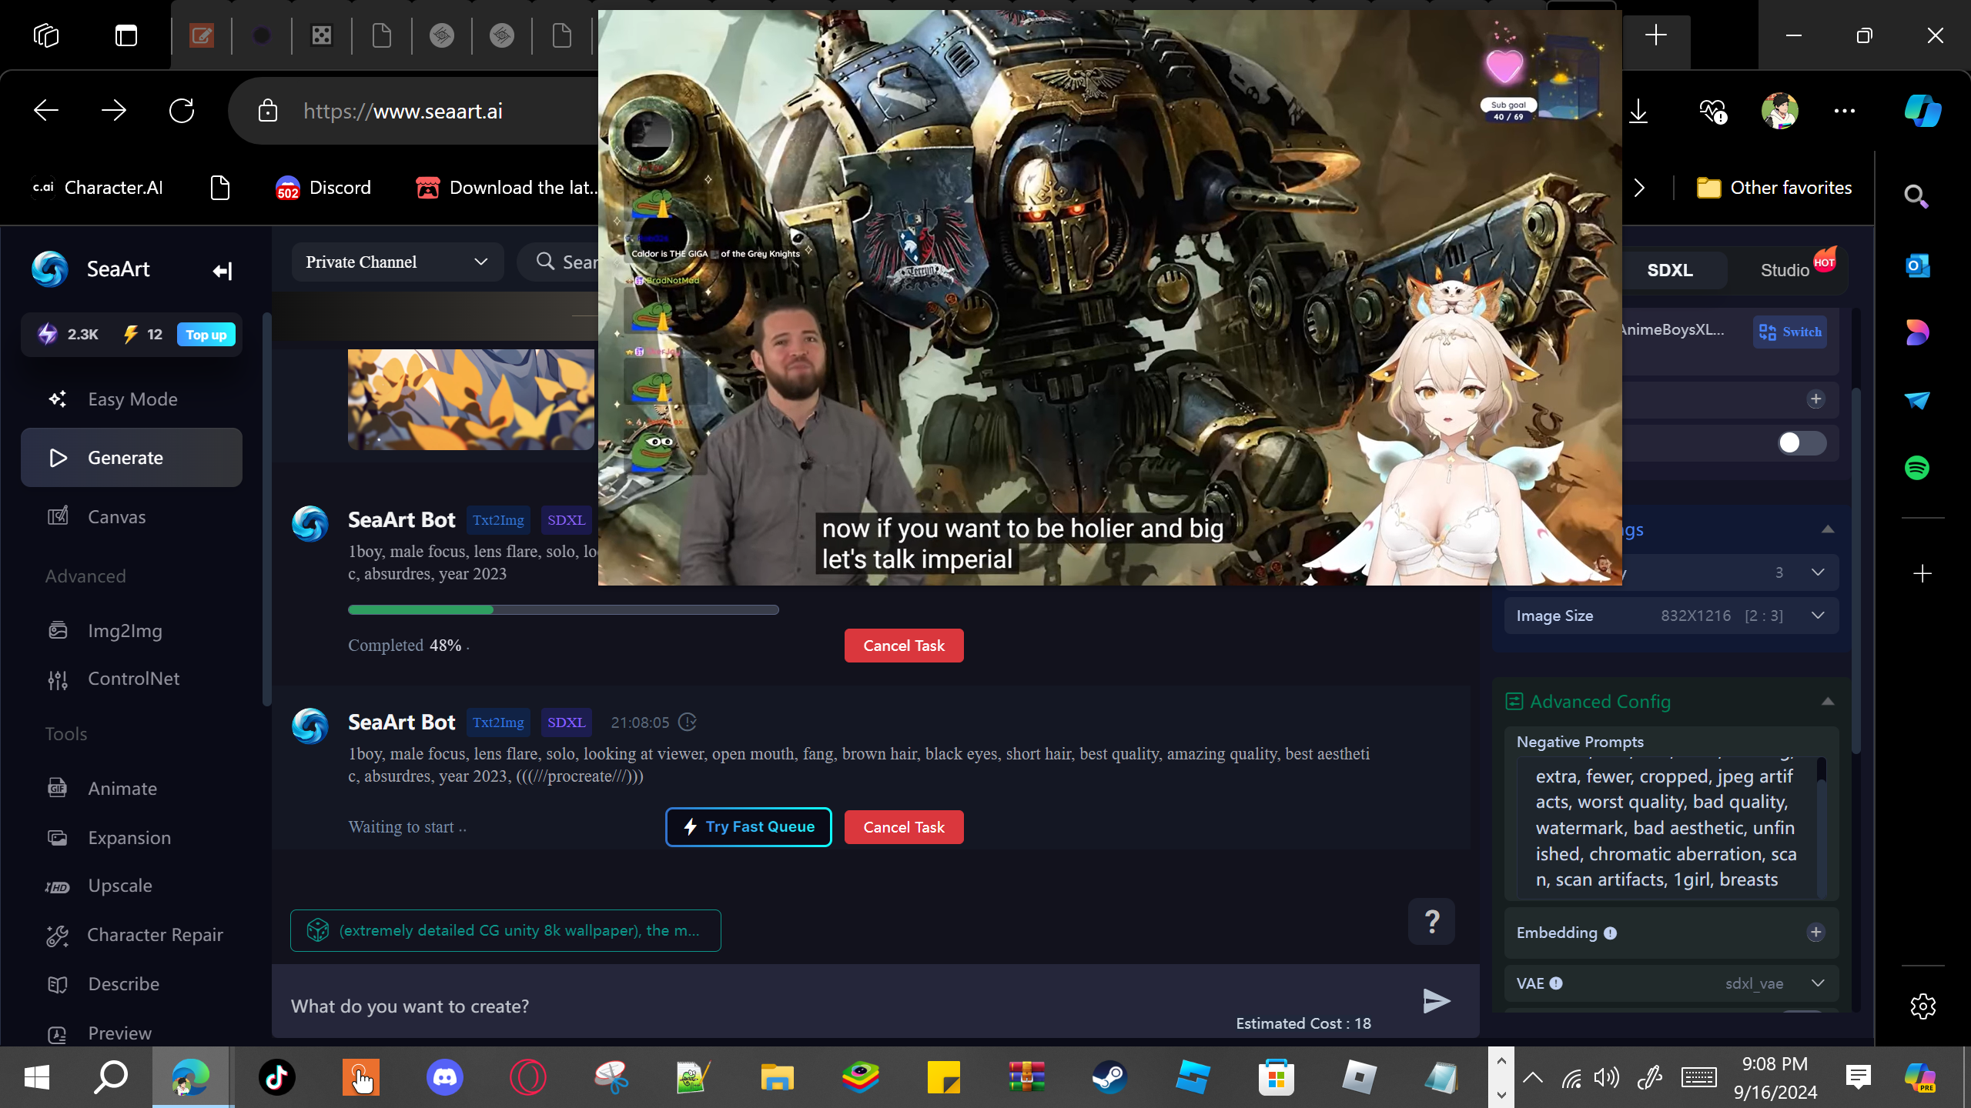This screenshot has width=1971, height=1108.
Task: Add an Embedding with the plus icon
Action: click(1815, 933)
